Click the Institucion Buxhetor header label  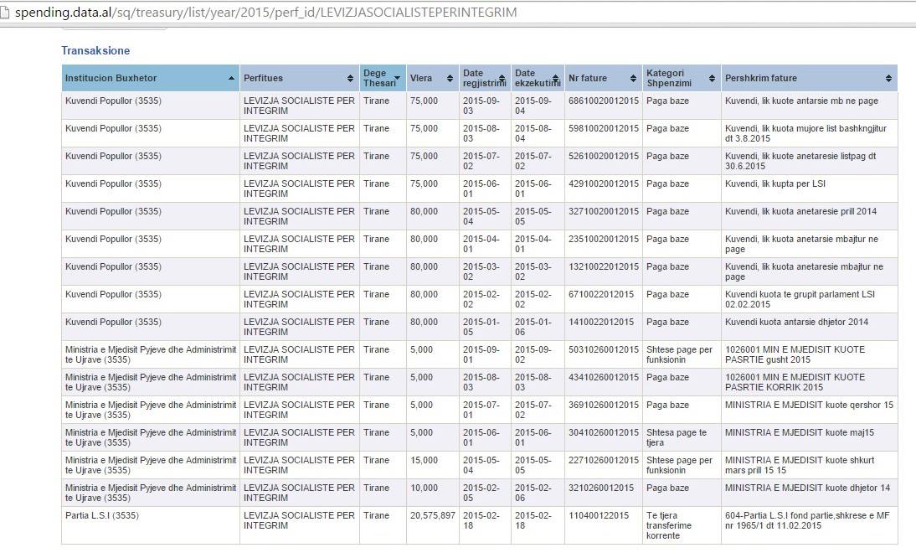111,79
